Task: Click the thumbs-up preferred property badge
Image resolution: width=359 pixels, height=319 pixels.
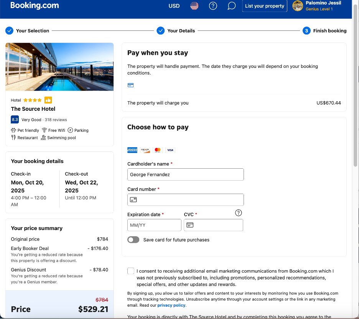Action: coord(48,100)
